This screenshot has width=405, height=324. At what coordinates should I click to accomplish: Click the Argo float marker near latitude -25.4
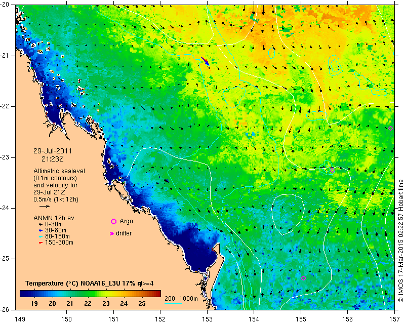tap(303, 278)
